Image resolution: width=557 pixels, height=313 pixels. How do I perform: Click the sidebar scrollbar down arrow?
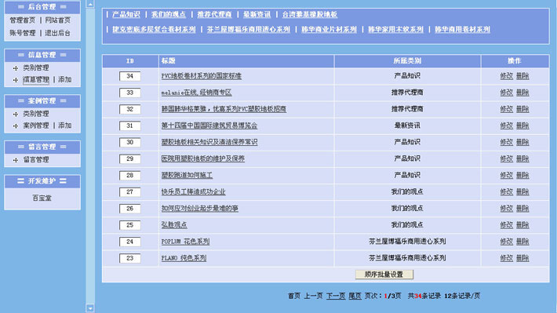(90, 308)
